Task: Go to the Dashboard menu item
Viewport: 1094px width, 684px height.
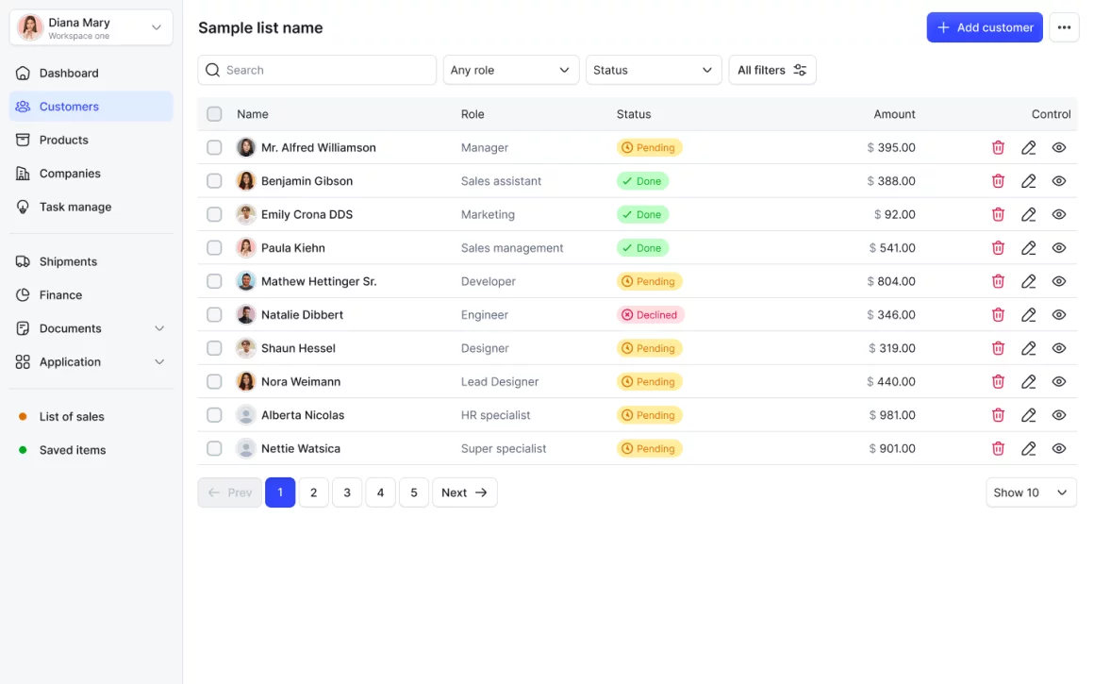Action: tap(69, 73)
